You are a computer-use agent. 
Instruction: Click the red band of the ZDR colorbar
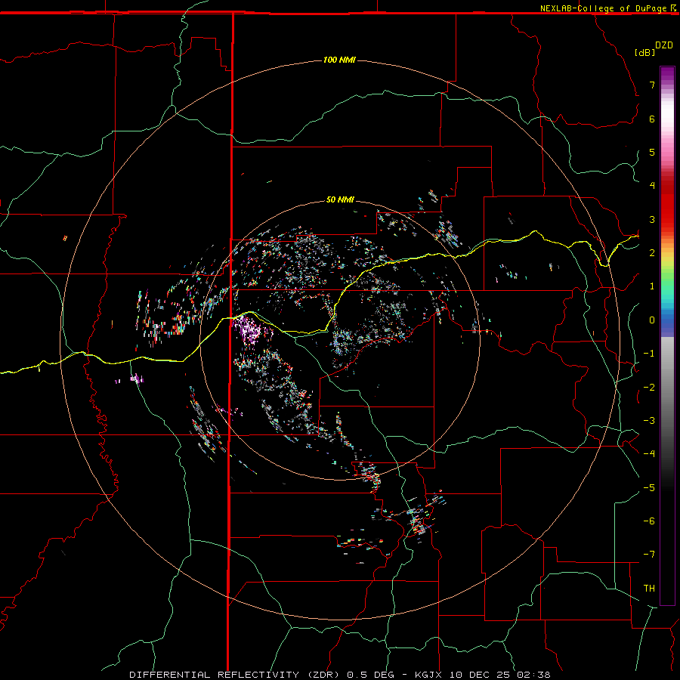[667, 204]
